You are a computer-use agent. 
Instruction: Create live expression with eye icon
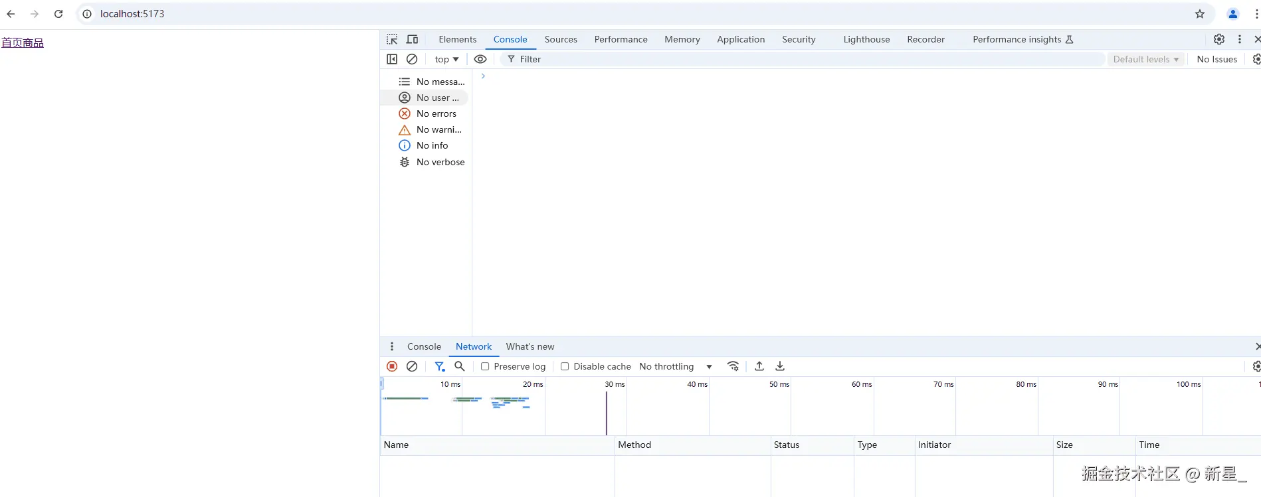coord(480,59)
